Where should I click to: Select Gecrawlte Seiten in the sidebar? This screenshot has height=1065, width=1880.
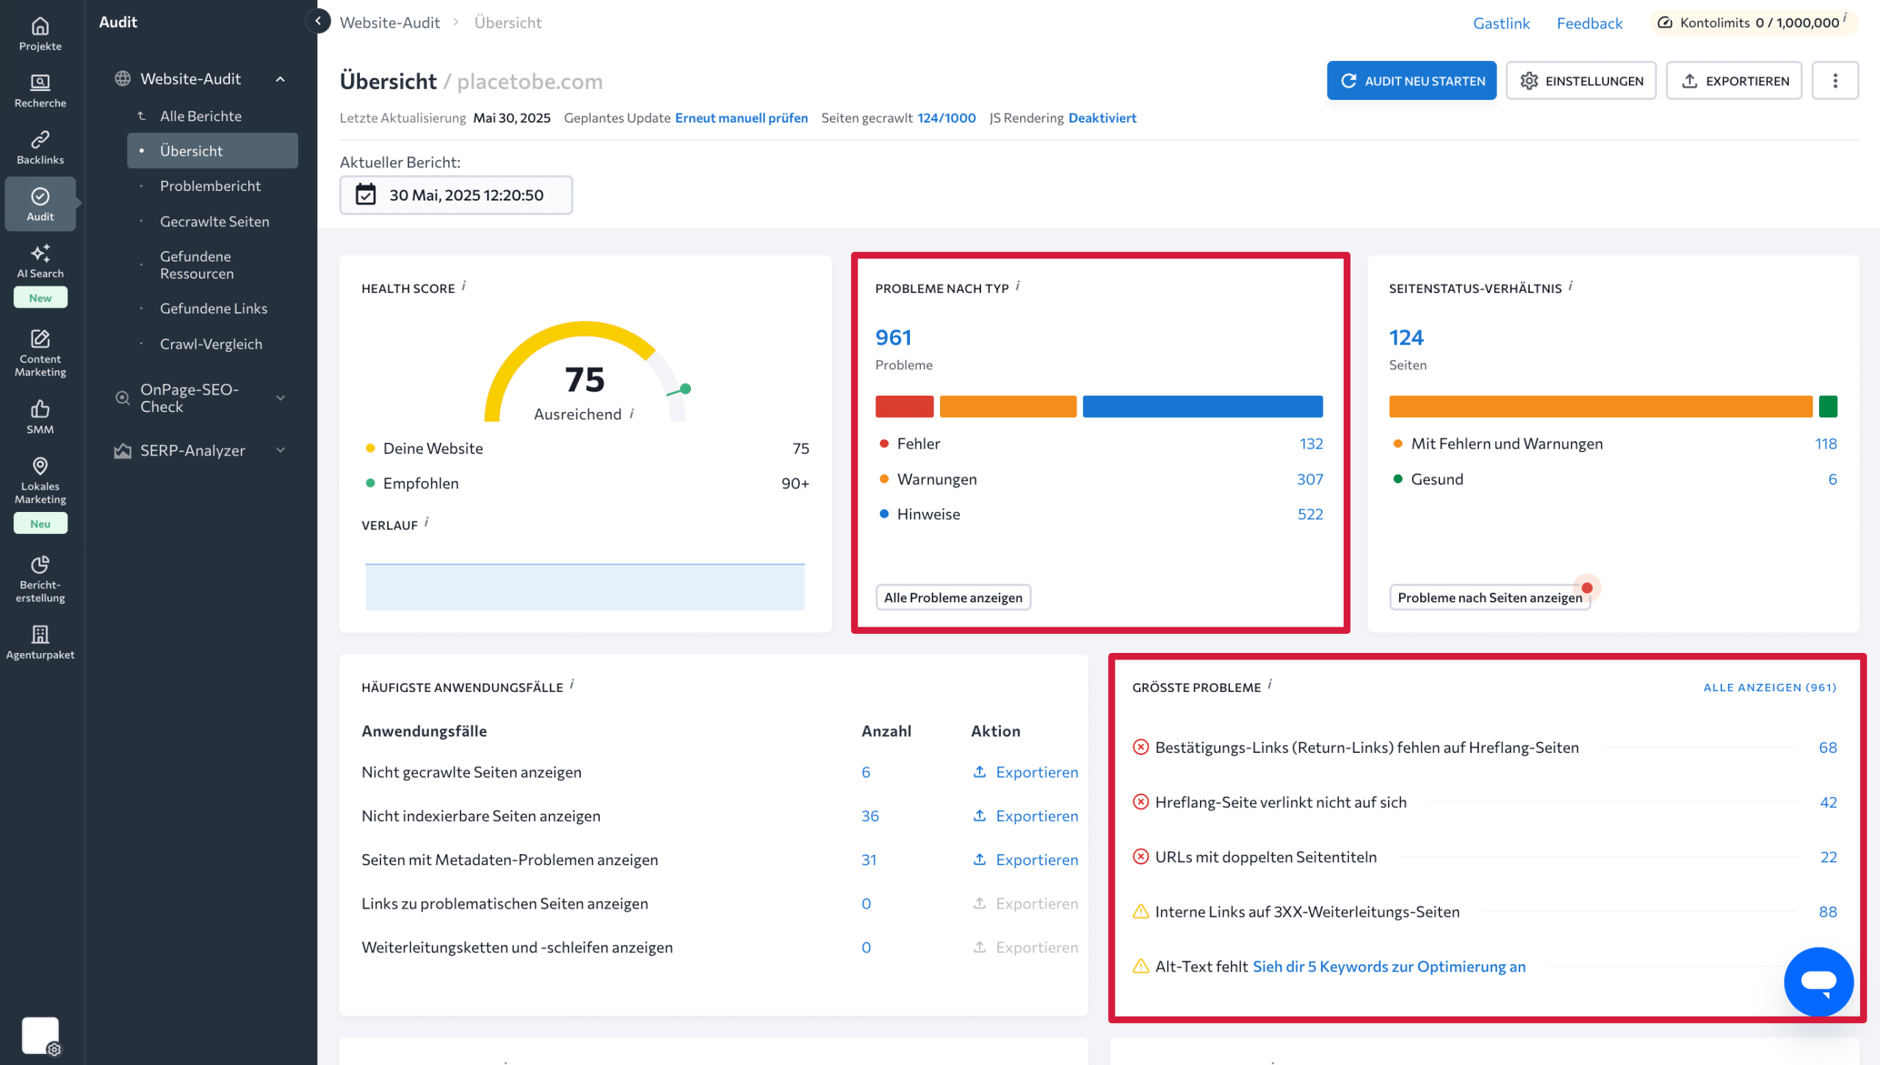214,222
